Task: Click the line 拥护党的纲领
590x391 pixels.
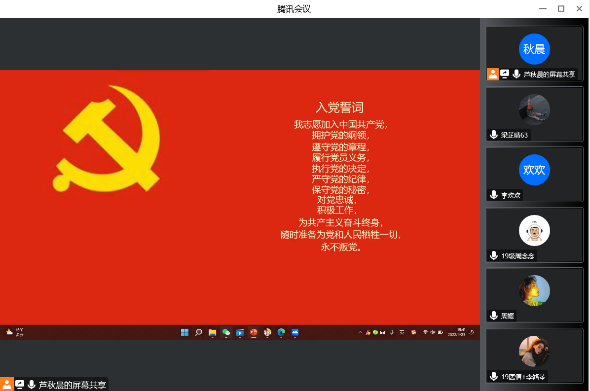Action: (x=340, y=135)
